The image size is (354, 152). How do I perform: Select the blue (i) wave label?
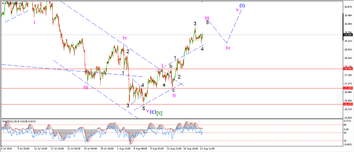(x=242, y=5)
